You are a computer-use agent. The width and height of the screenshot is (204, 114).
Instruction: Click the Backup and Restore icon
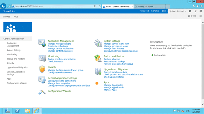click(x=98, y=58)
